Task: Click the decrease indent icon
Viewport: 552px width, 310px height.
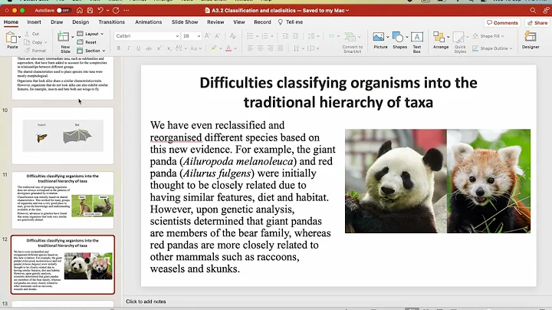Action: 285,36
